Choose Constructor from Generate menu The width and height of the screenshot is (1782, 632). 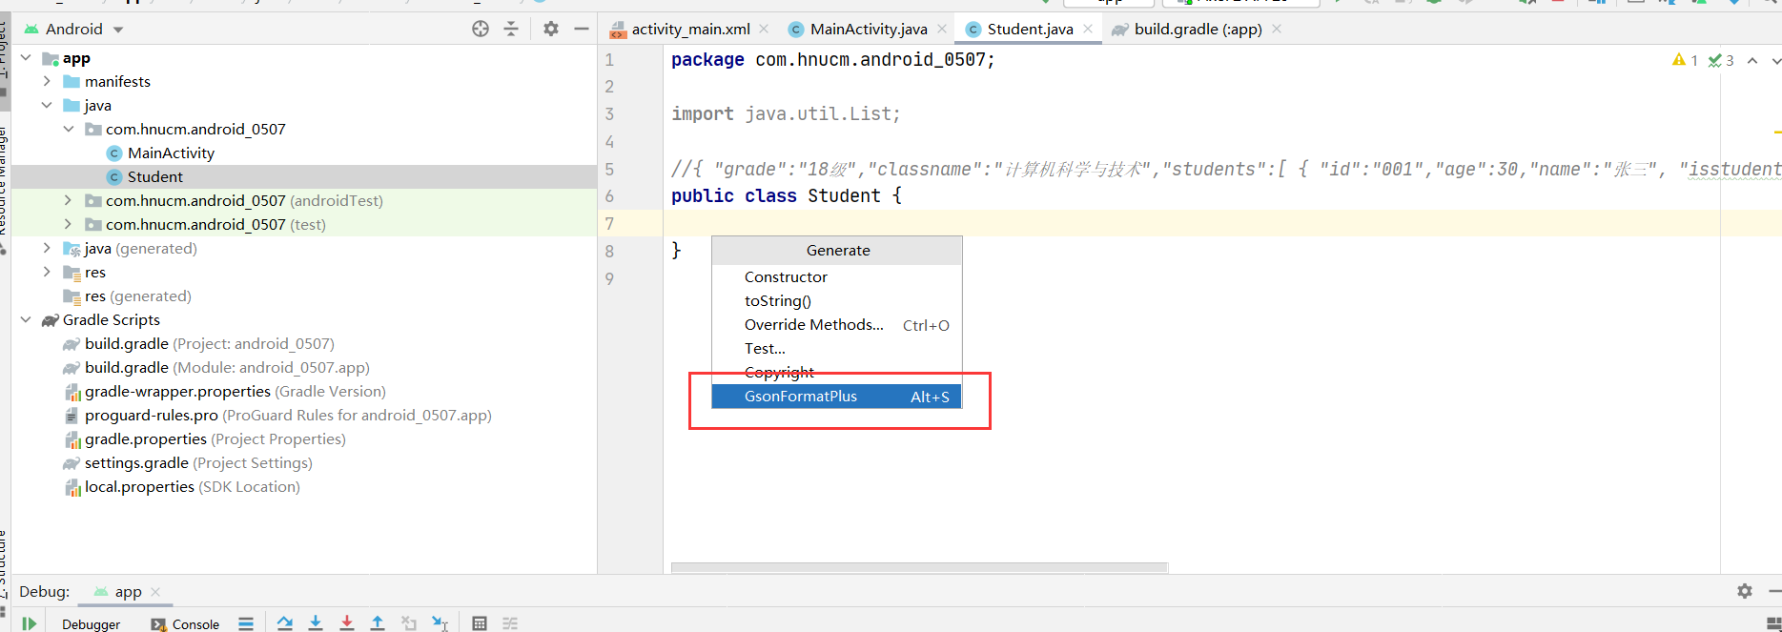tap(836, 276)
